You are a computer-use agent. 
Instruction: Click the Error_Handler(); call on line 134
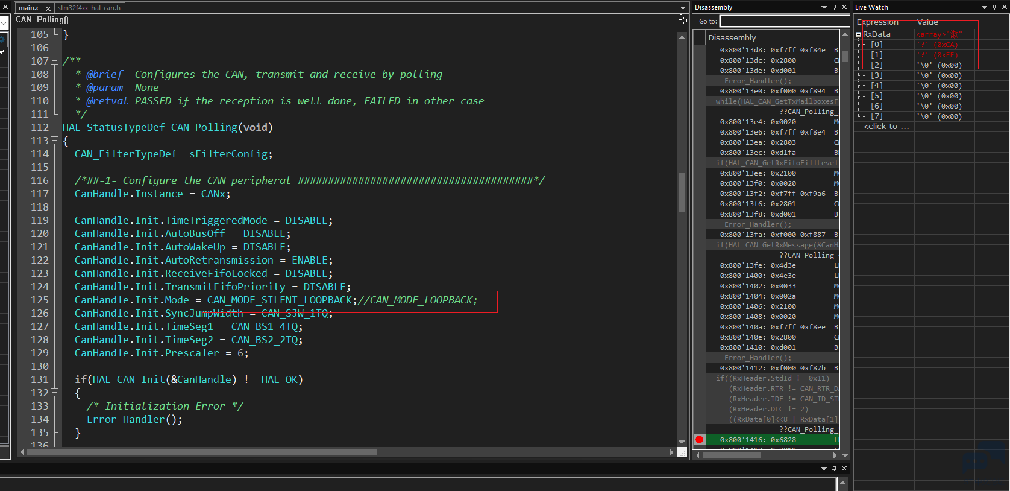coord(134,419)
